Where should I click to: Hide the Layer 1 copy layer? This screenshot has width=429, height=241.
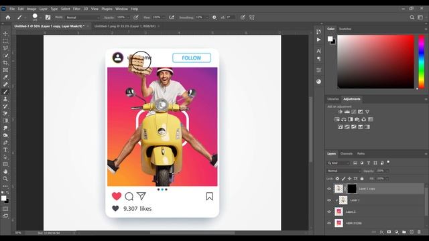click(x=329, y=189)
